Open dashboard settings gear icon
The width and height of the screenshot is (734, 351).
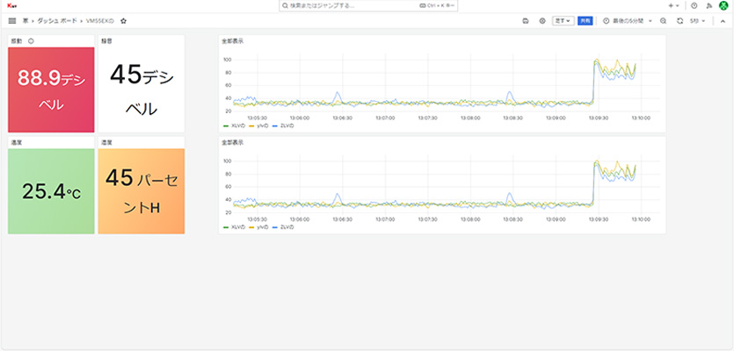coord(541,20)
